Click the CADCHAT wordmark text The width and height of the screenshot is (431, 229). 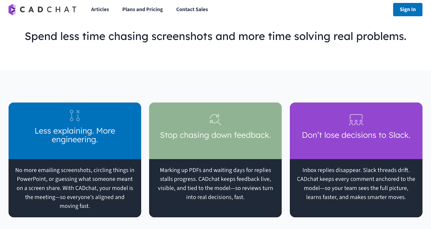pos(48,10)
